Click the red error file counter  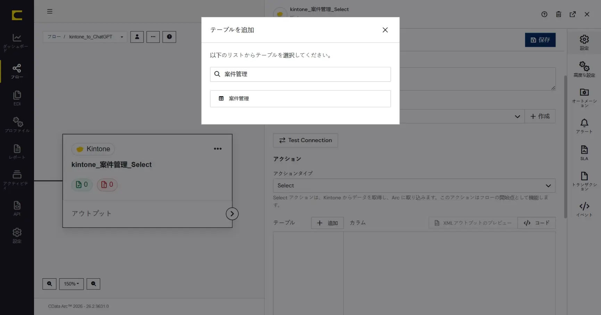coord(107,185)
